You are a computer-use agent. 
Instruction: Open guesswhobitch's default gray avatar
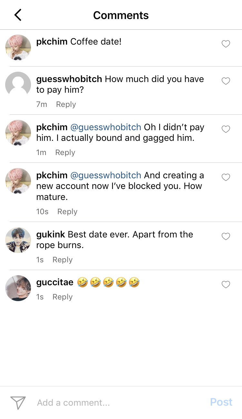pyautogui.click(x=18, y=84)
